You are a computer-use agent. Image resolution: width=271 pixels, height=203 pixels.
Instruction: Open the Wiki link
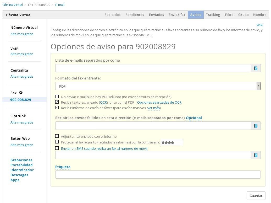(260, 25)
